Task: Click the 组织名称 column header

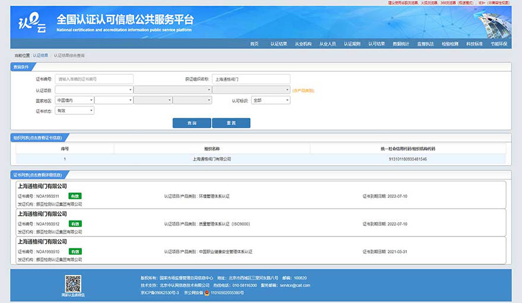Action: pos(212,149)
